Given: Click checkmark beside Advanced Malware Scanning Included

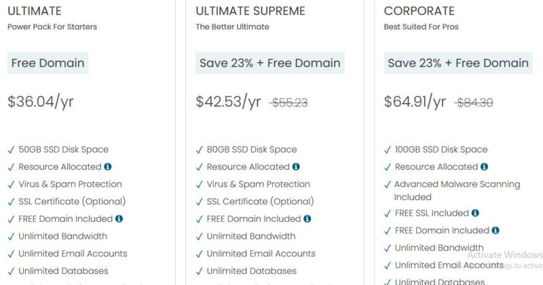Looking at the screenshot, I should [388, 185].
